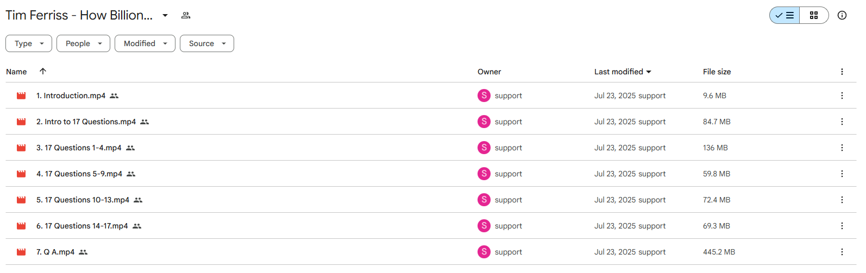Click video icon of 2. Intro to 17 Questions.mp4
866x273 pixels.
tap(21, 122)
